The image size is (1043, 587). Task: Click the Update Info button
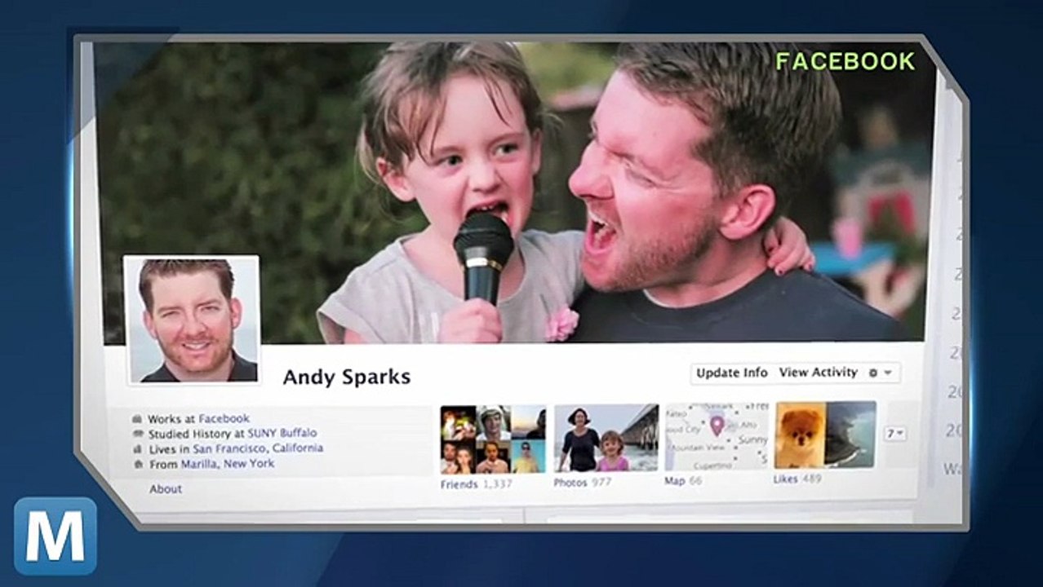point(731,373)
